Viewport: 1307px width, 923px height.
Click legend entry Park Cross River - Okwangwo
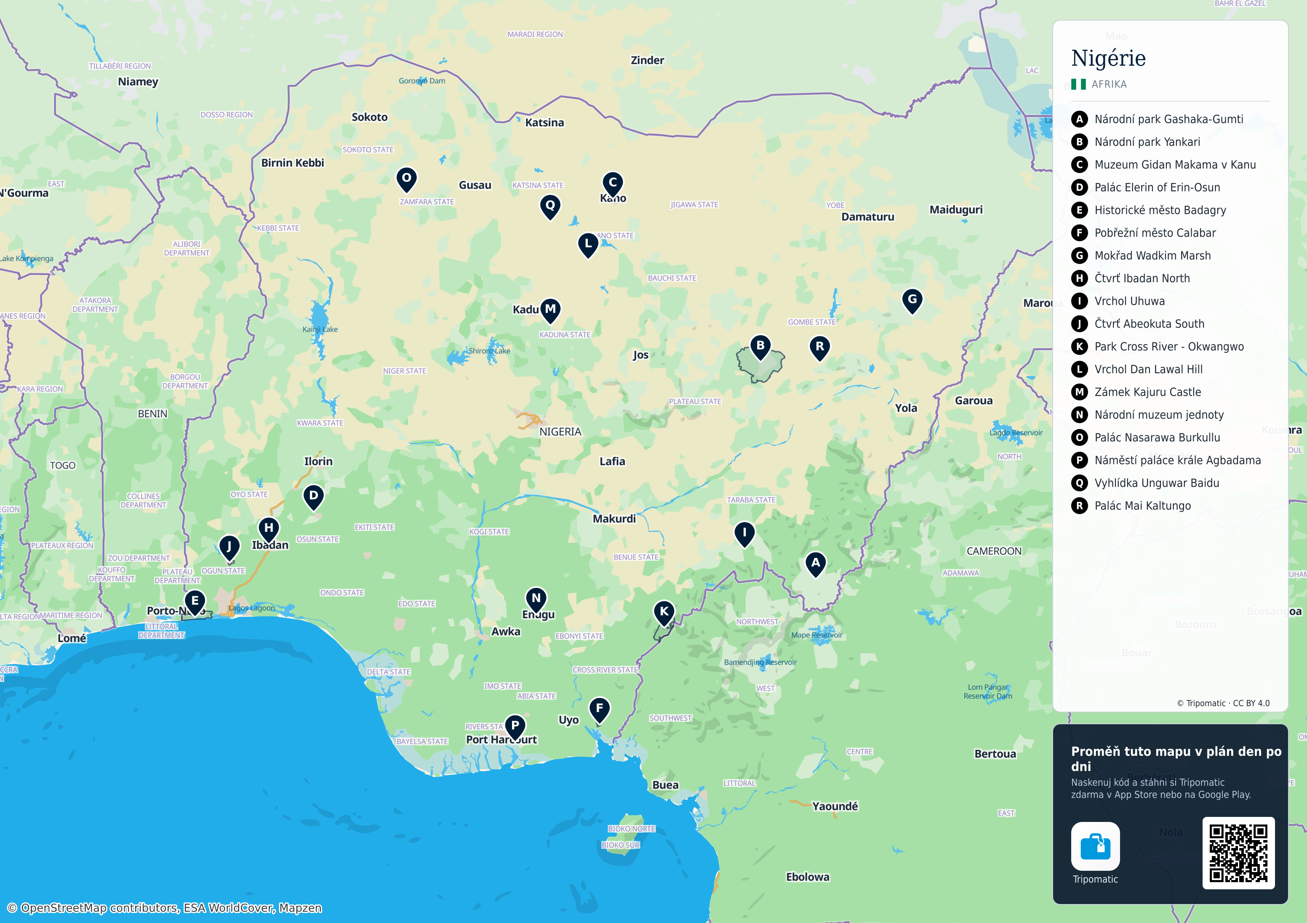1168,347
